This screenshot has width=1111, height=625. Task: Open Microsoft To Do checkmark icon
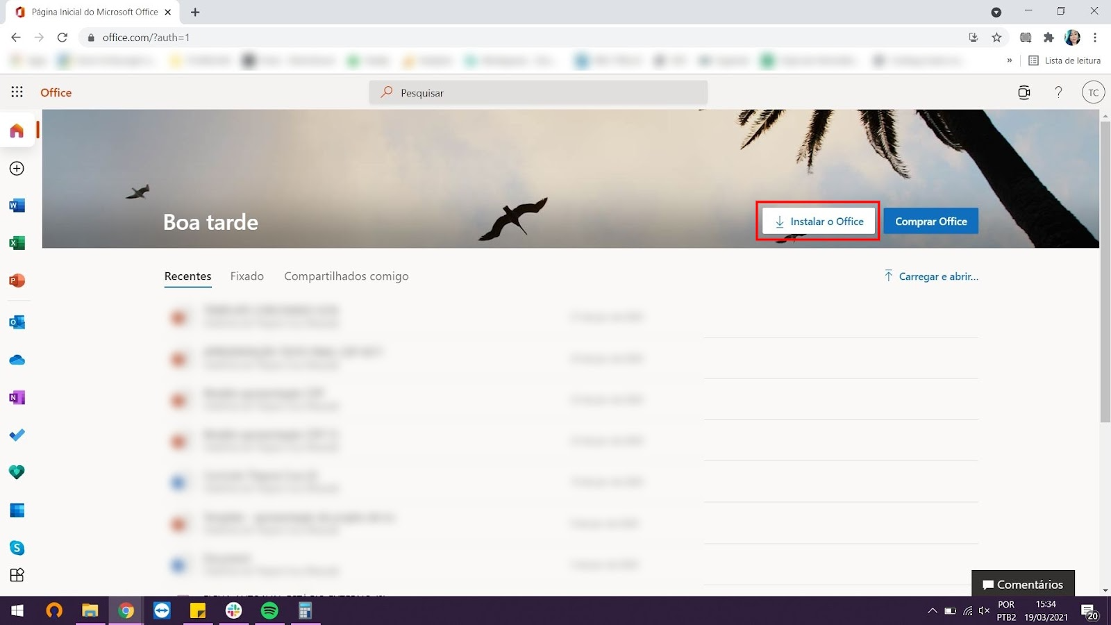(17, 435)
